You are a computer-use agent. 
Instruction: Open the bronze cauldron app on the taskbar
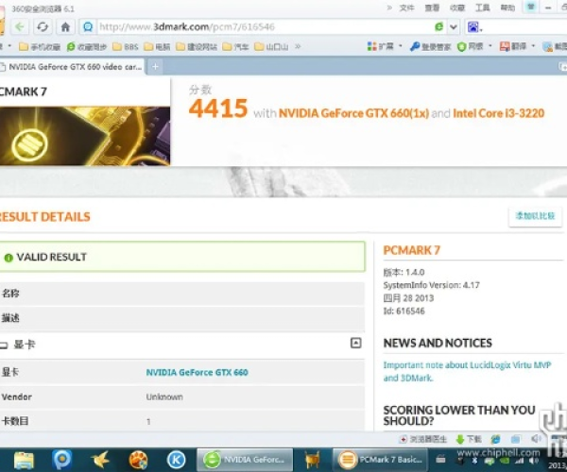pos(312,460)
